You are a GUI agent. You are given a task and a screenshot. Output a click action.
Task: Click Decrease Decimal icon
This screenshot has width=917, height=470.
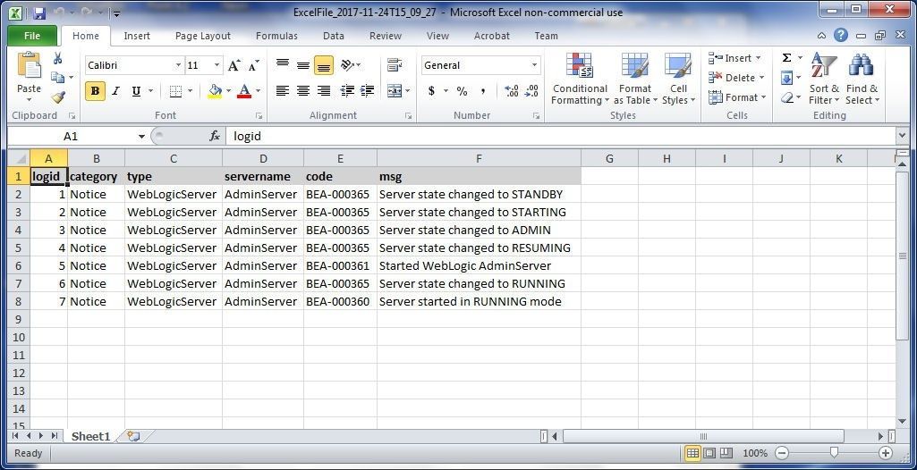click(x=531, y=91)
